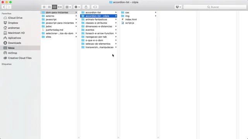248x139 pixels.
Task: Click the Share toolbar icon
Action: [x=86, y=7]
